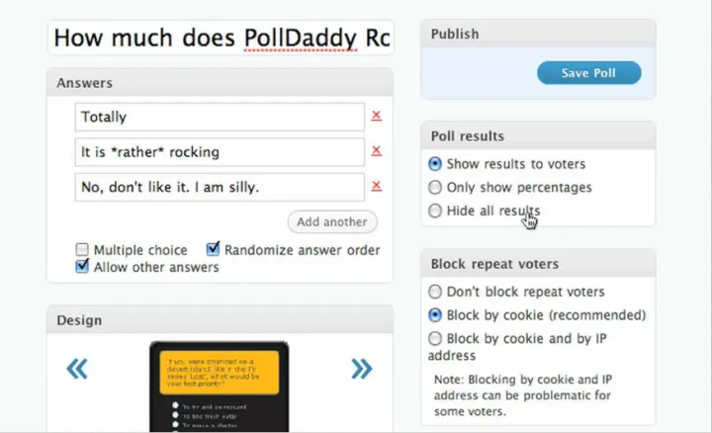Select Hide all results option
This screenshot has height=433, width=712.
tap(435, 211)
